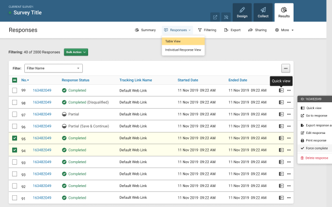Open the Bulk Action dropdown
The width and height of the screenshot is (332, 207).
coord(75,52)
